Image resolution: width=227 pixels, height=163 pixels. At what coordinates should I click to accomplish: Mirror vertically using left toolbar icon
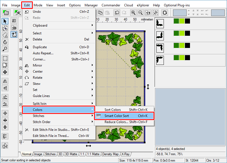[x=5, y=88]
